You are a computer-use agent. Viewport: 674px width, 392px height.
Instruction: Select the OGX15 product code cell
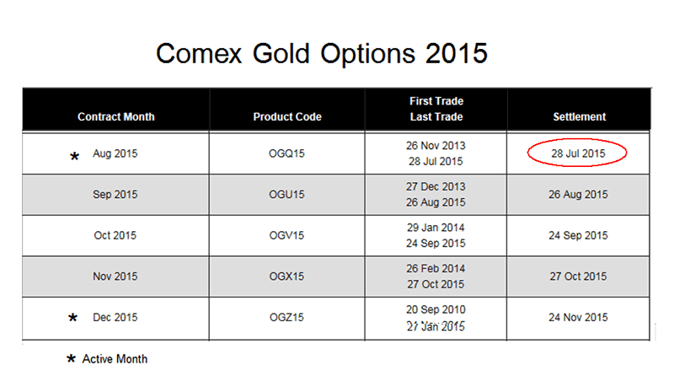click(287, 277)
